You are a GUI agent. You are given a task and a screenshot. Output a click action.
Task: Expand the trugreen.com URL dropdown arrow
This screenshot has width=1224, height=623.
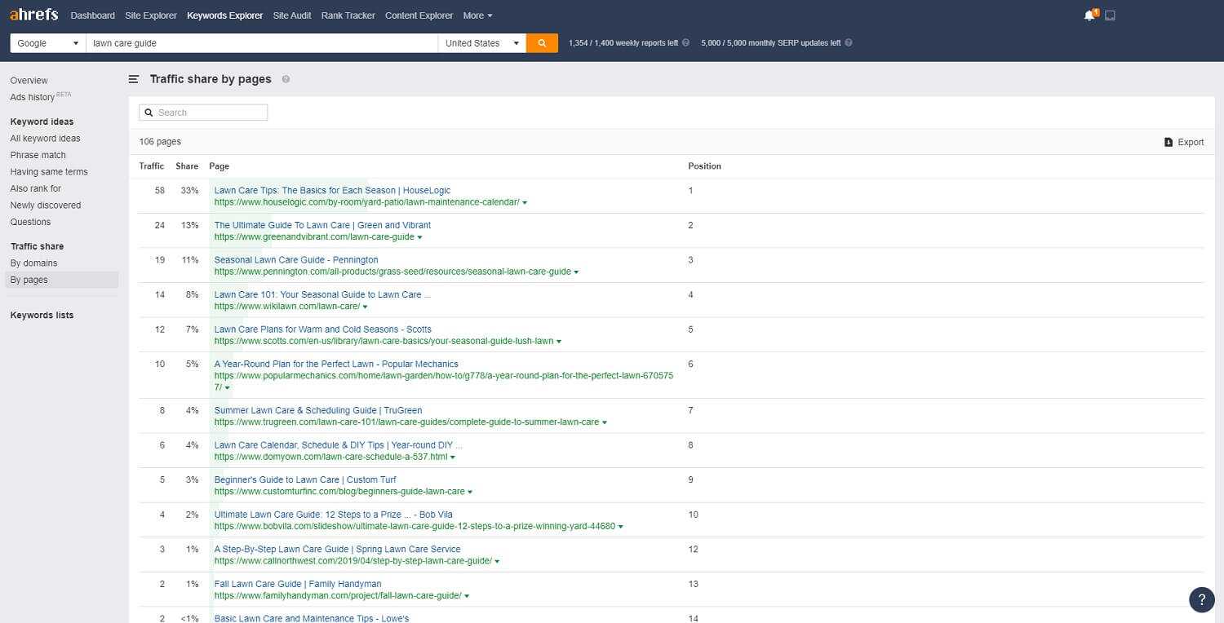[604, 423]
